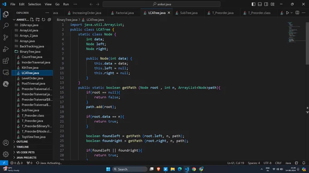309x173 pixels.
Task: Click the aniket.java command center search box
Action: 161,4
